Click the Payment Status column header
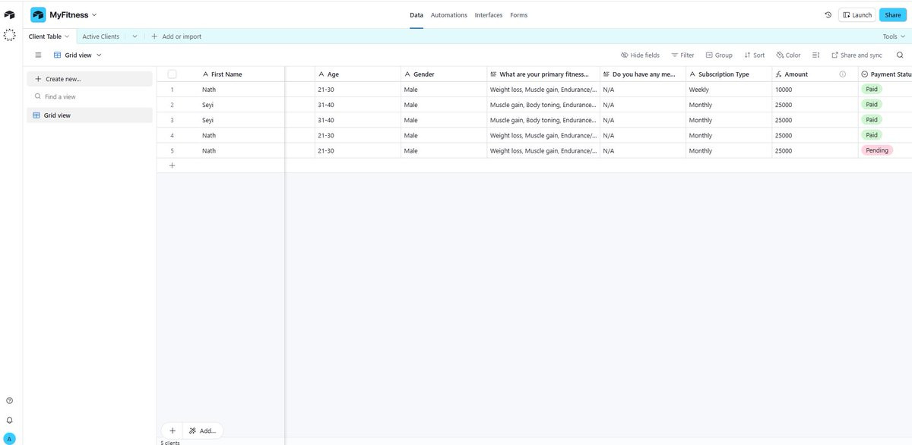The image size is (912, 445). click(885, 74)
